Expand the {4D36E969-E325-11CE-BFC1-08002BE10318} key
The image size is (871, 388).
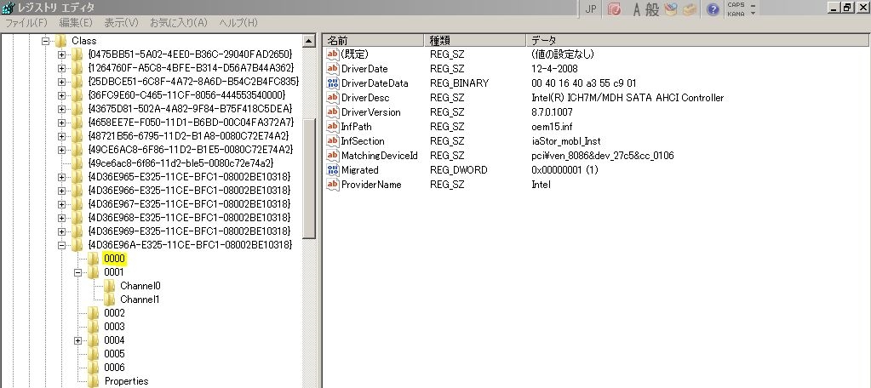(x=61, y=231)
